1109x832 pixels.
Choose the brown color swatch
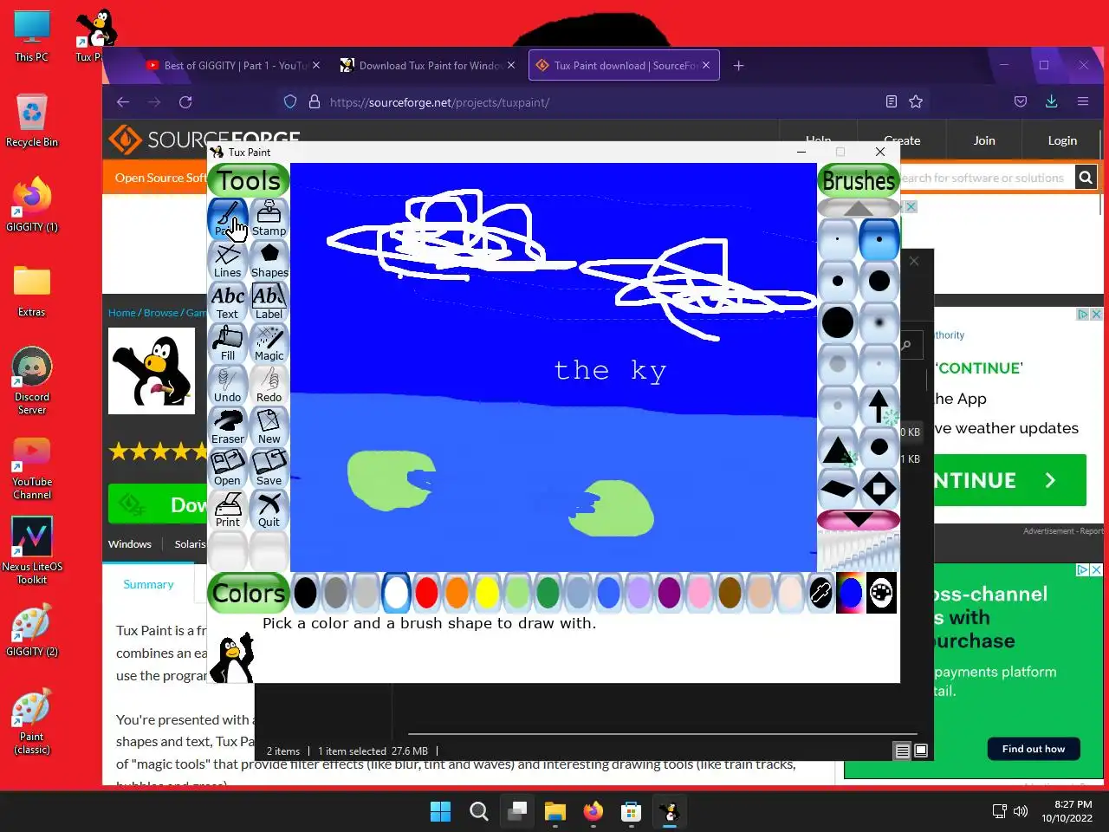730,593
